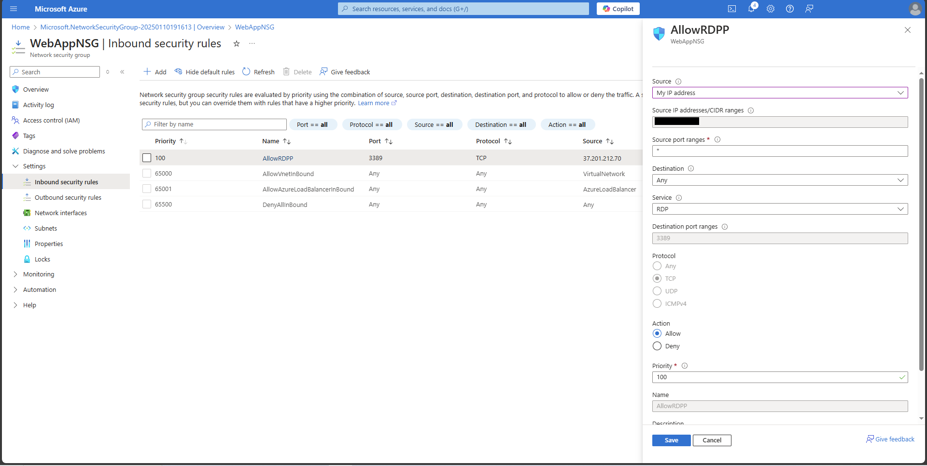Close the AllowRDPP side panel
The image size is (927, 466).
[x=908, y=30]
